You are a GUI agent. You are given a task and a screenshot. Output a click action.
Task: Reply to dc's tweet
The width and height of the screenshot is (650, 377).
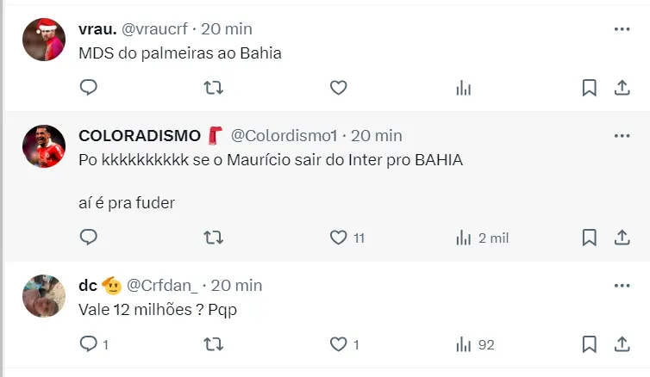(89, 344)
